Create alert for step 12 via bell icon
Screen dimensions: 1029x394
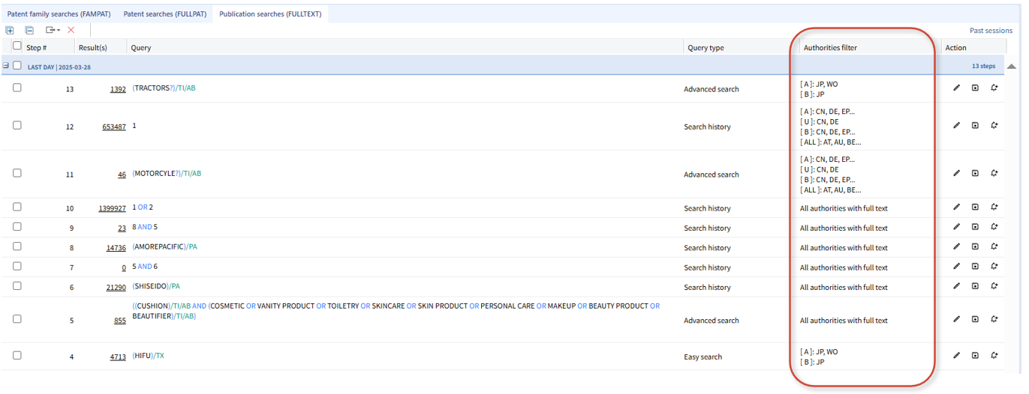[994, 126]
